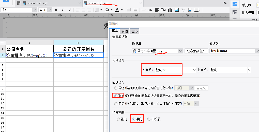Select cell B1 公司的开发岗位

tap(79, 49)
